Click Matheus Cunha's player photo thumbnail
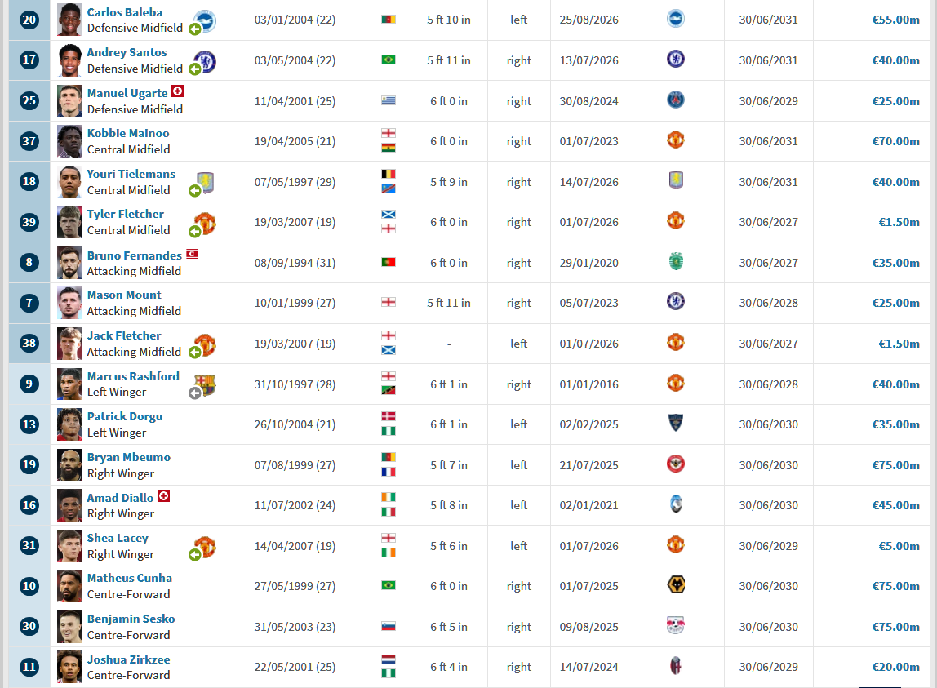This screenshot has width=937, height=688. tap(69, 586)
